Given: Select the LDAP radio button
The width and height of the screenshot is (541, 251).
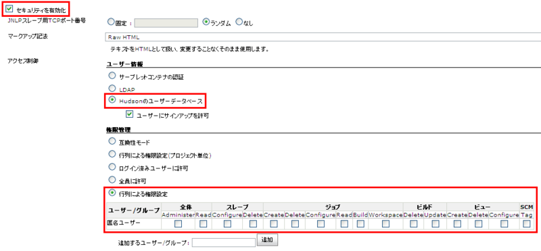Looking at the screenshot, I should pos(112,88).
